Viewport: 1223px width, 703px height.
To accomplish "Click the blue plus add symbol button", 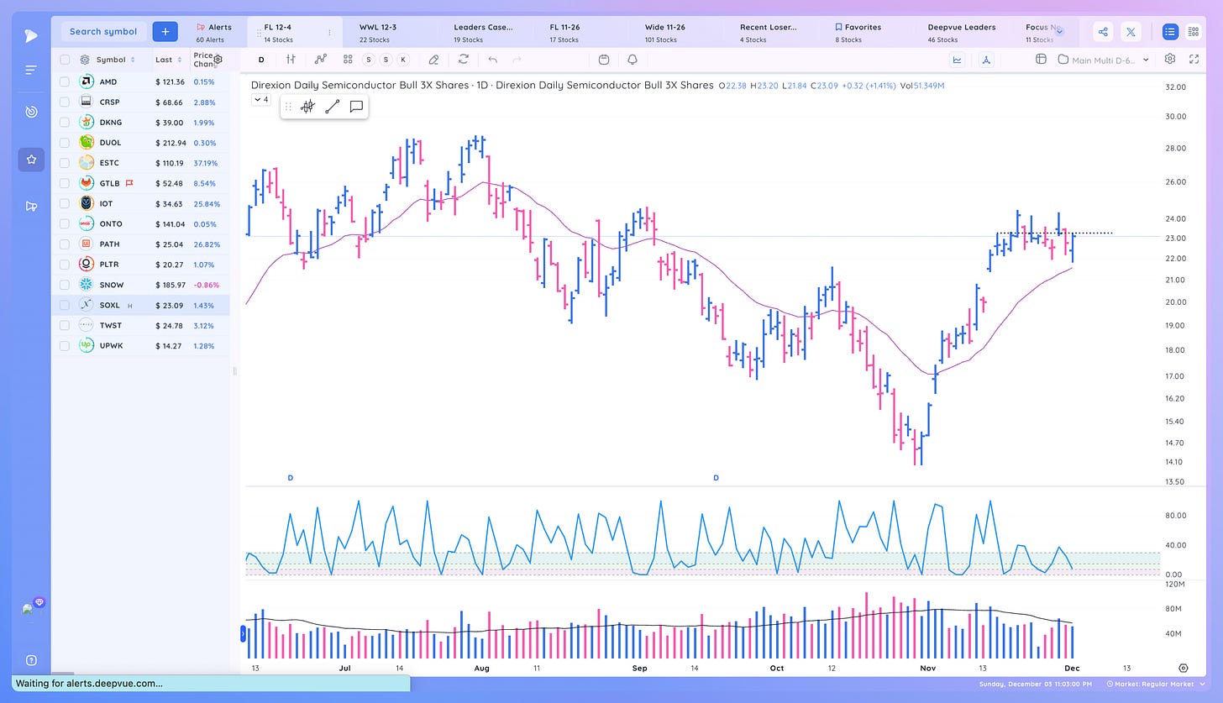I will 165,32.
